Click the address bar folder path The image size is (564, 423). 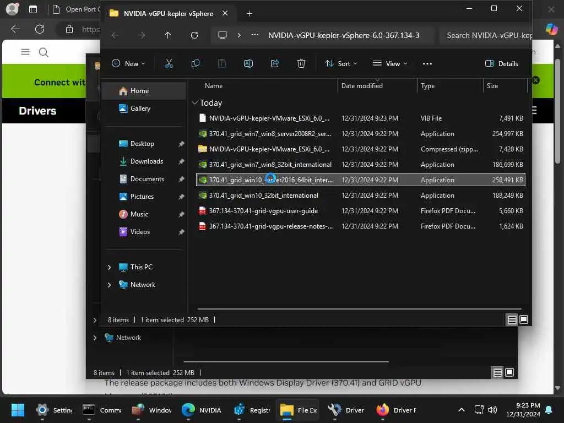[x=344, y=35]
